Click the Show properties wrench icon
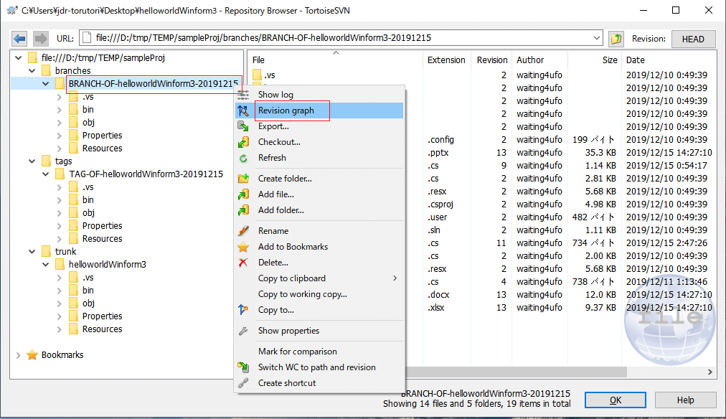Screen dimensions: 726x419 pyautogui.click(x=243, y=331)
